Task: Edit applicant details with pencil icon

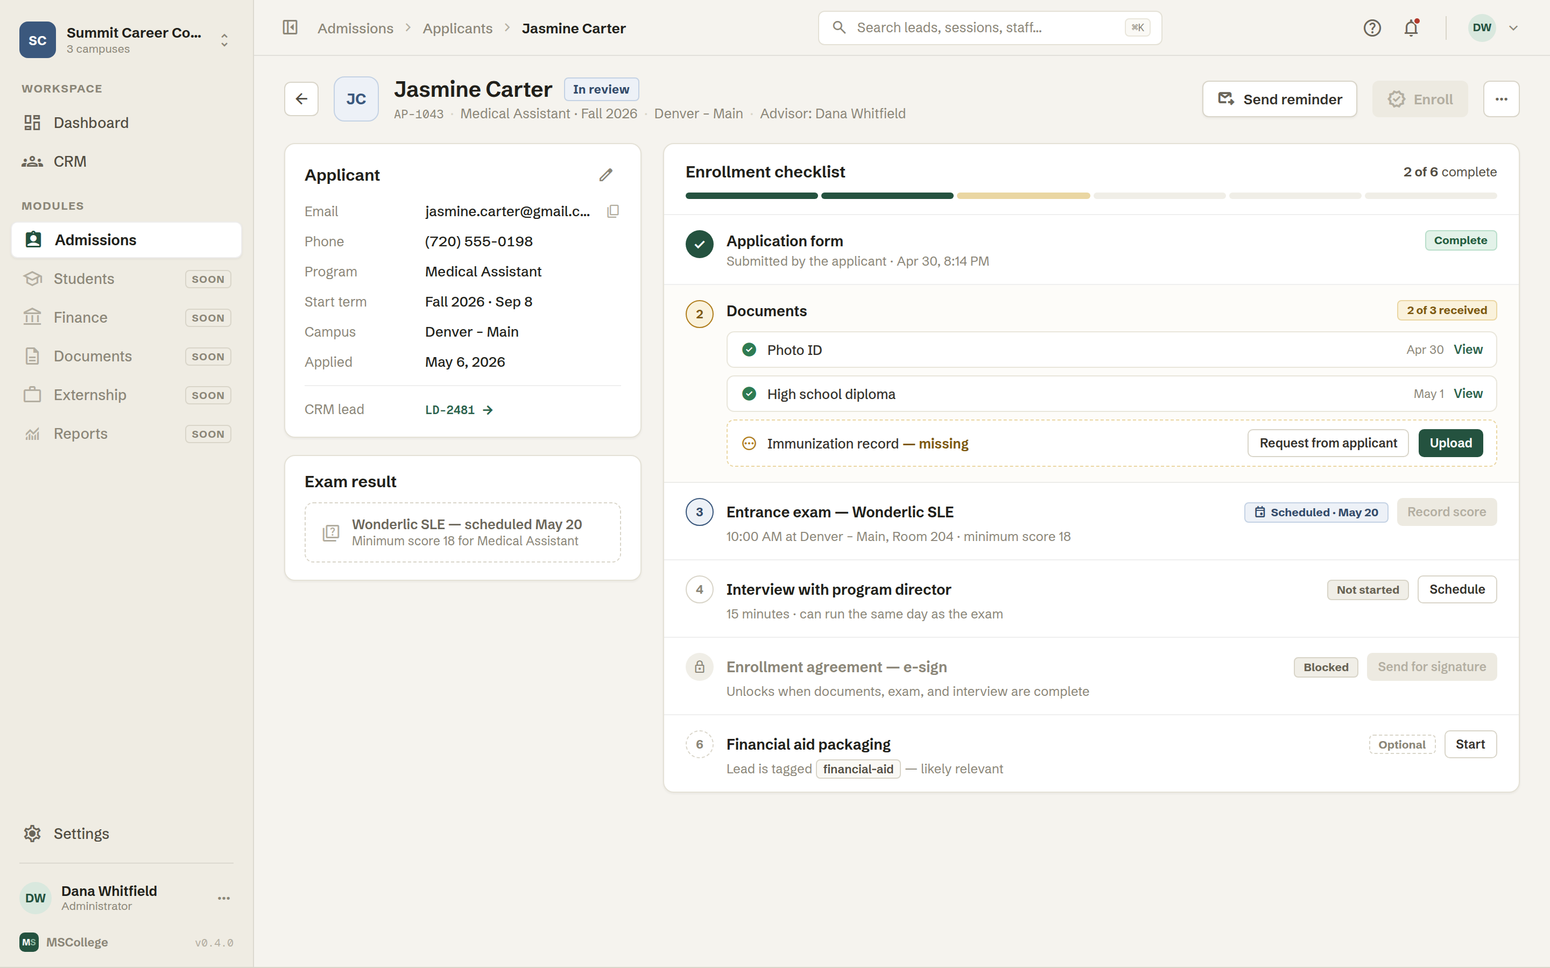Action: [x=606, y=175]
